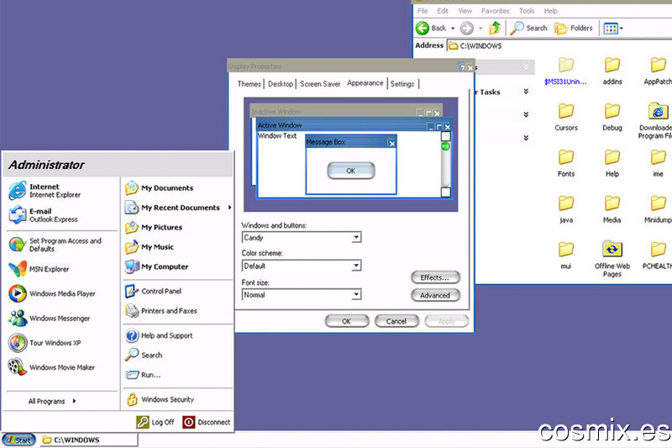Open the java folder
The height and width of the screenshot is (448, 672).
coord(566,209)
